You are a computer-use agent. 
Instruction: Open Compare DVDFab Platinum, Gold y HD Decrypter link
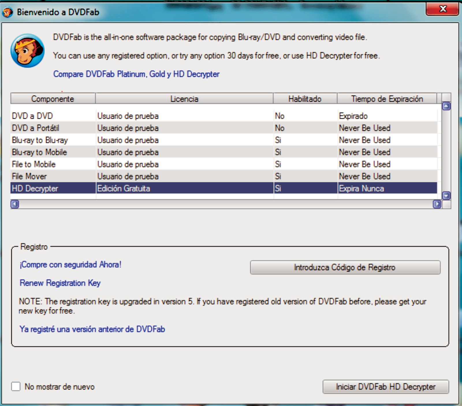pyautogui.click(x=136, y=74)
